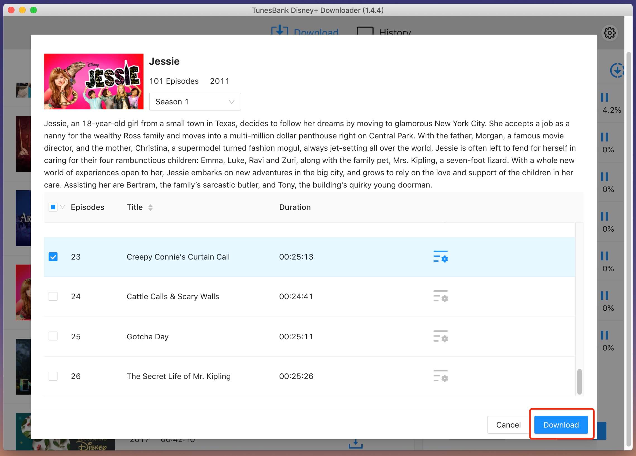Open settings icon for The Secret Life of Mr. Kipling

[441, 376]
